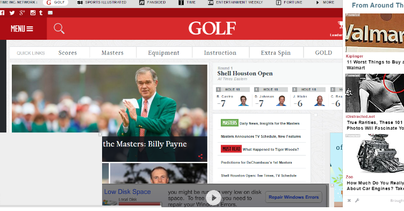Open the Google Plus icon
The width and height of the screenshot is (404, 211).
(x=22, y=13)
